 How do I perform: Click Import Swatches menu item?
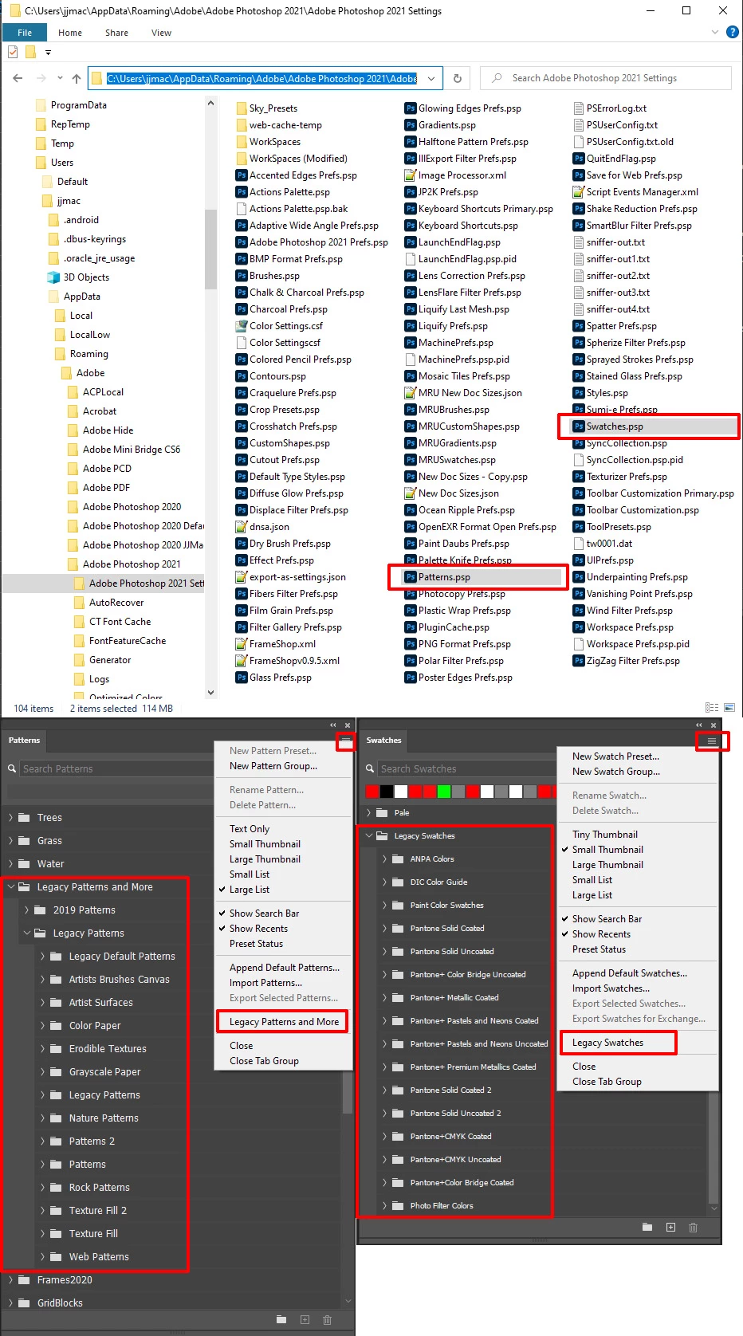[x=611, y=988]
